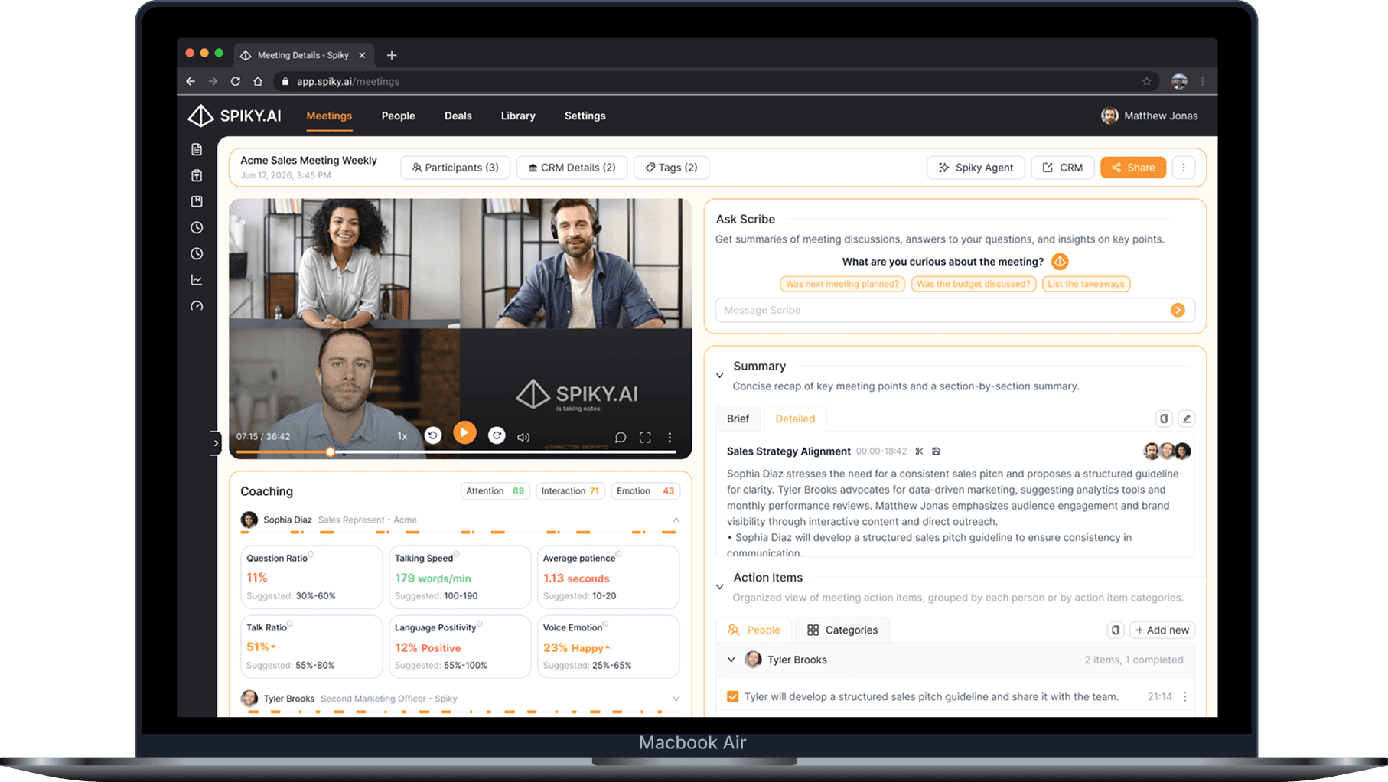Switch to Brief summary tab
This screenshot has width=1388, height=782.
(738, 419)
